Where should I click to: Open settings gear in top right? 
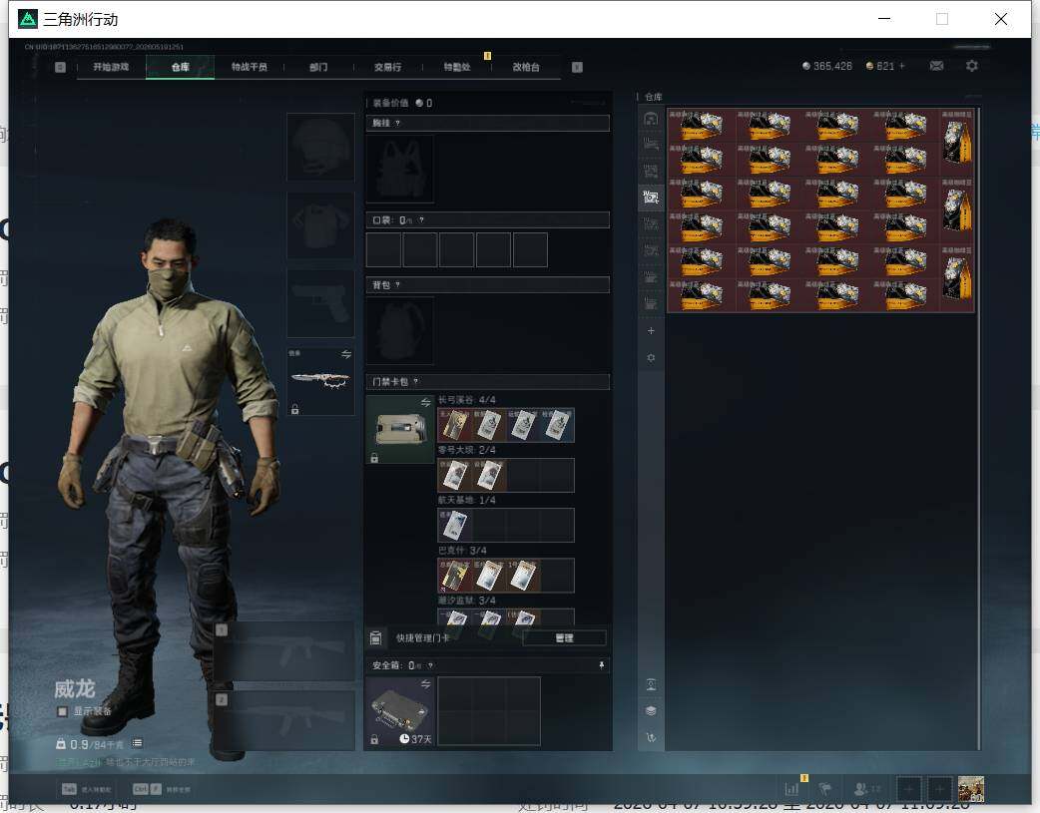point(972,66)
